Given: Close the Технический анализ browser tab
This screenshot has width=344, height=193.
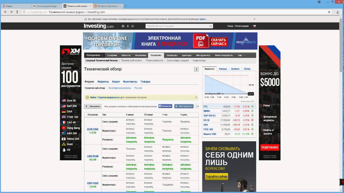Looking at the screenshot, I should 90,6.
